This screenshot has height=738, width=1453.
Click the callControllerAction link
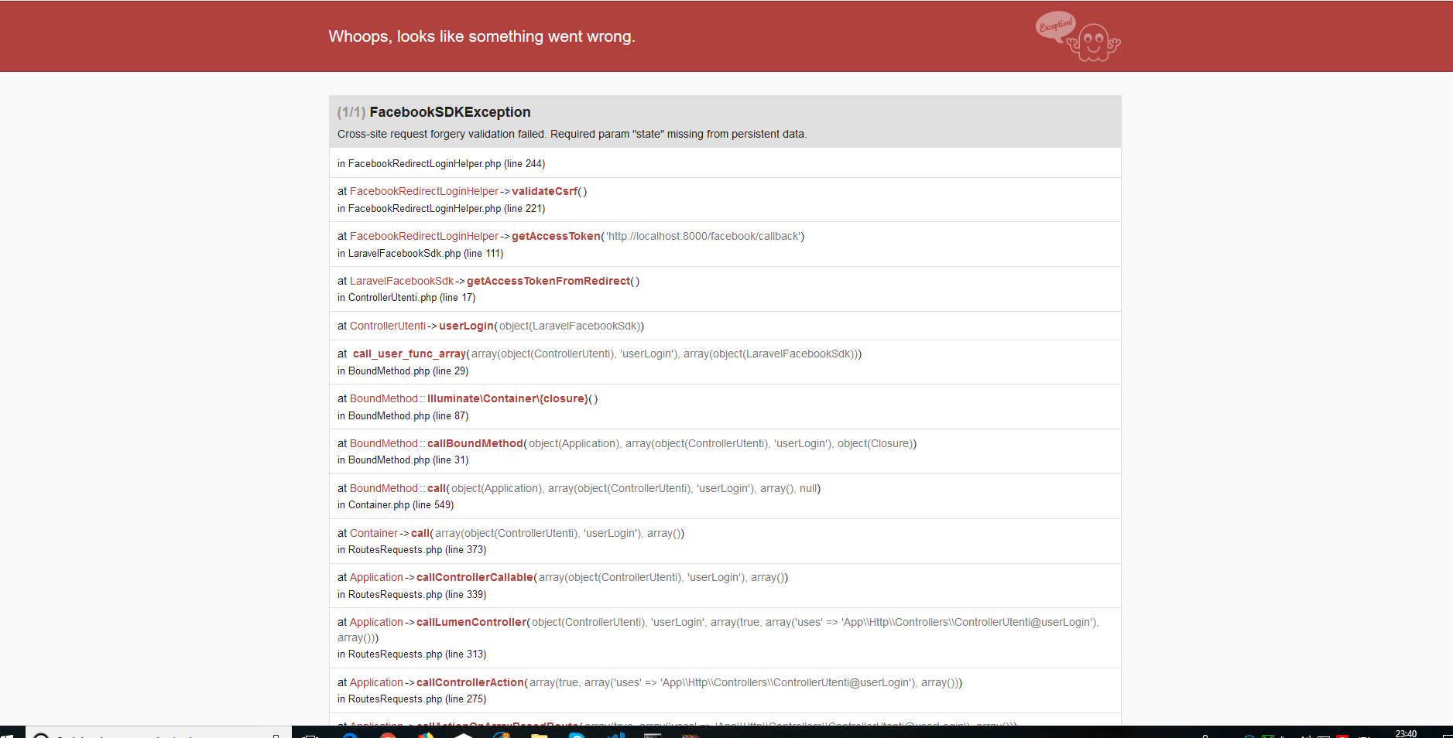[x=469, y=682]
